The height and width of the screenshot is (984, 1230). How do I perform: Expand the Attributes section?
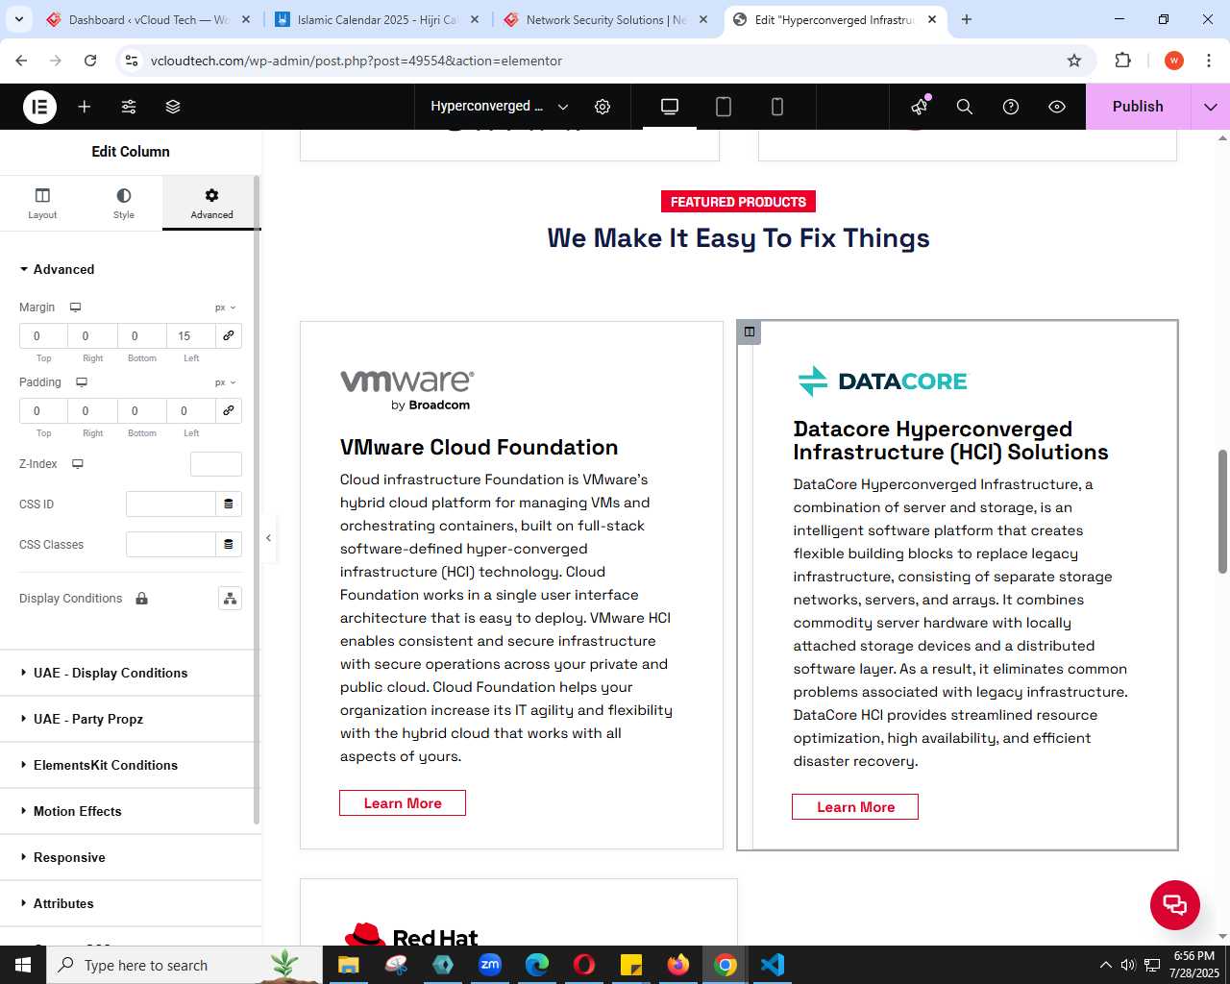130,903
